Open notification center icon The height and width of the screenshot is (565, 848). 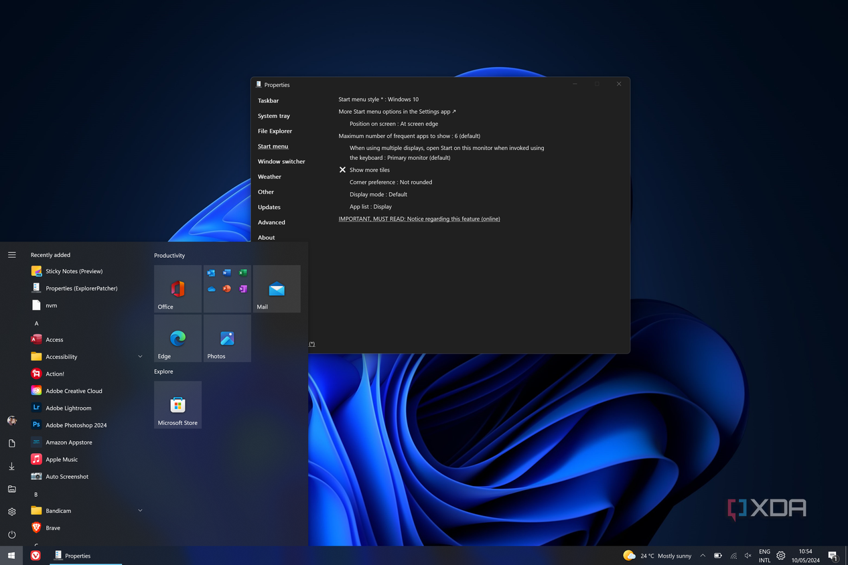pos(833,556)
